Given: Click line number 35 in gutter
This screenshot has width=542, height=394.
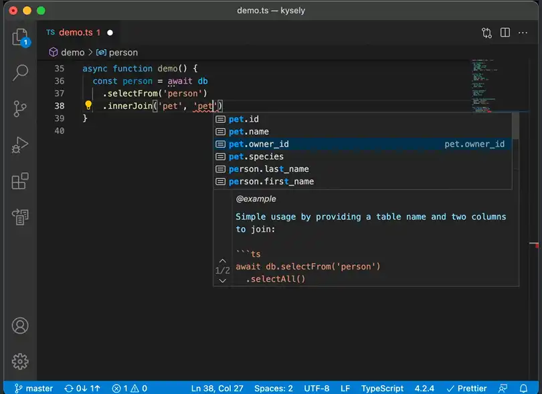Looking at the screenshot, I should pyautogui.click(x=60, y=68).
